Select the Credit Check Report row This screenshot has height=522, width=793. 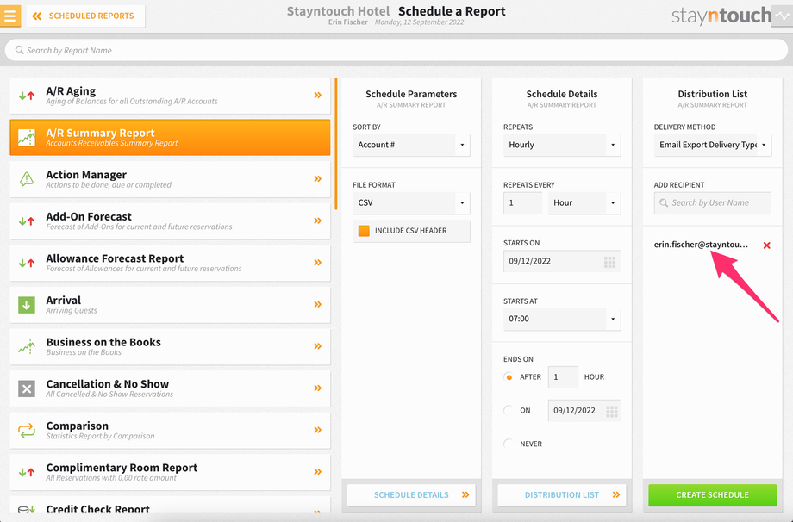[170, 506]
